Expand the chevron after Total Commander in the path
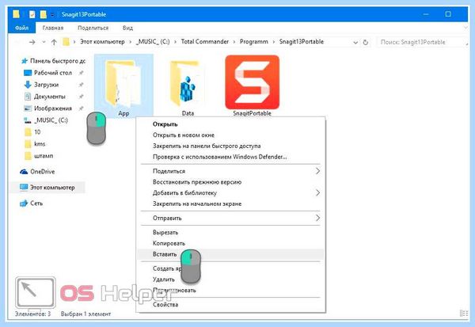Screen dimensions: 475x327 234,42
